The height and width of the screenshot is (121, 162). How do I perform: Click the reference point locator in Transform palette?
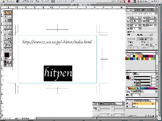(x=95, y=108)
